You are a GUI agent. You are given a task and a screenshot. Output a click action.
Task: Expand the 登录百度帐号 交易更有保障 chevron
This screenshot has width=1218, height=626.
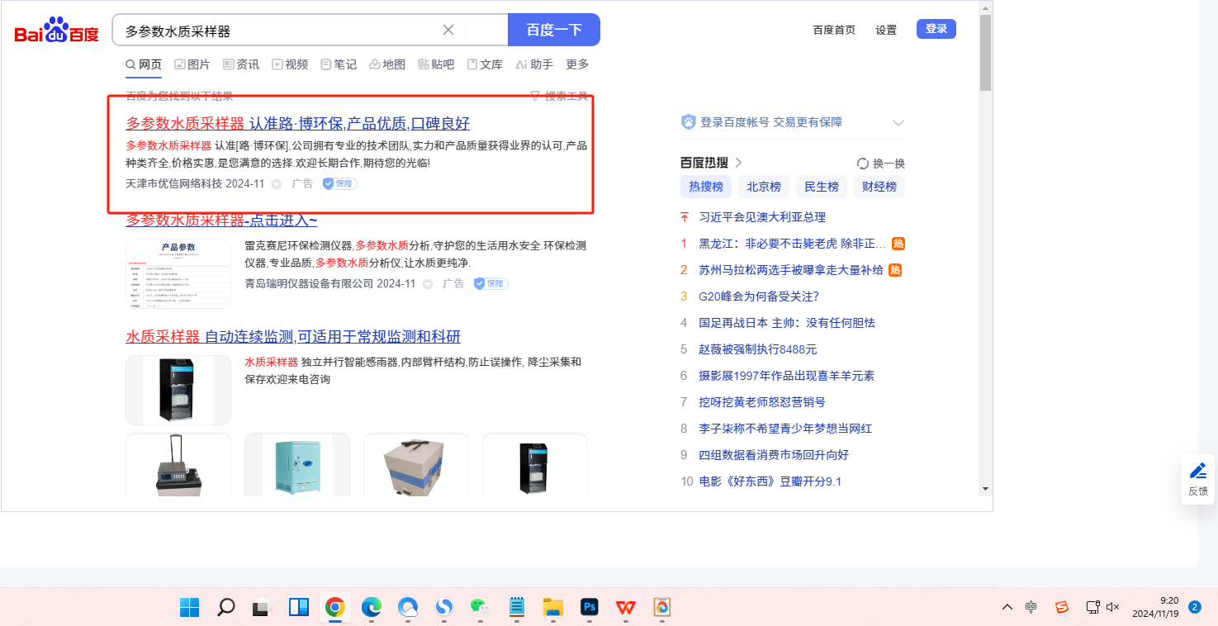[898, 123]
